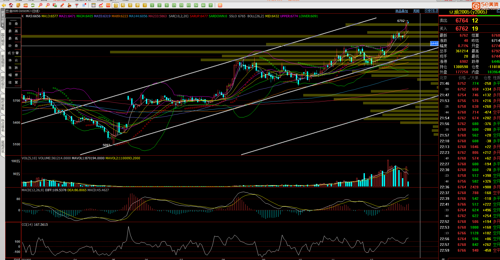Click the 商品叠加 link

coord(401,11)
